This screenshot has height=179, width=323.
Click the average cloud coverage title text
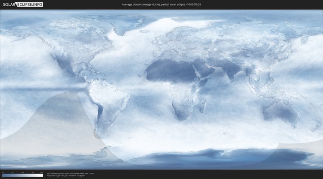pyautogui.click(x=161, y=4)
